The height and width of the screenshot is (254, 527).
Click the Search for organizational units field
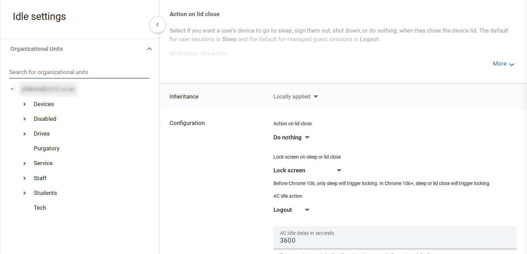[x=79, y=72]
